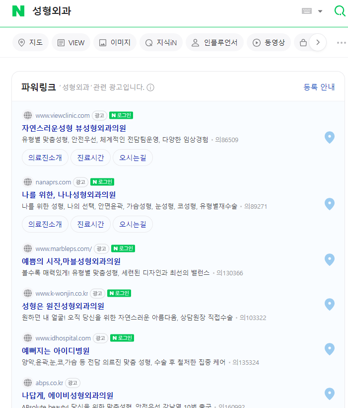Click 오시는길 under 나나성형외과의원
The height and width of the screenshot is (408, 348).
pos(133,224)
